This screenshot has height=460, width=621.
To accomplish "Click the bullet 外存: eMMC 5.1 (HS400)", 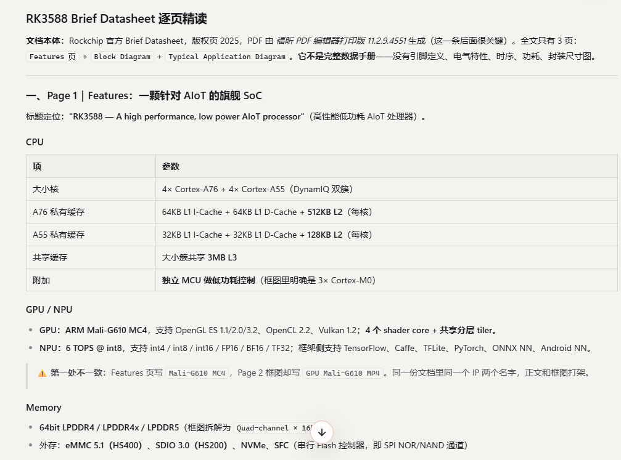I will tap(253, 445).
